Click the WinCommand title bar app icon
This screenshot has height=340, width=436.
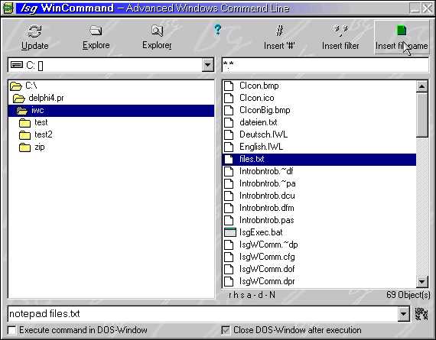tap(8, 8)
